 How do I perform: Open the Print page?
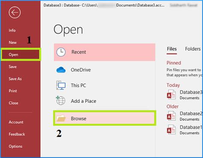[x=13, y=91]
